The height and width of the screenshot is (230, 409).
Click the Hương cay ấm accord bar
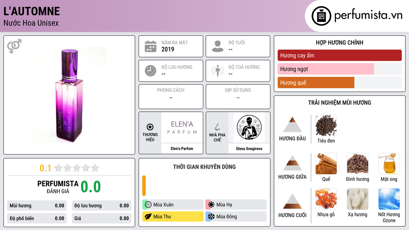coord(340,55)
